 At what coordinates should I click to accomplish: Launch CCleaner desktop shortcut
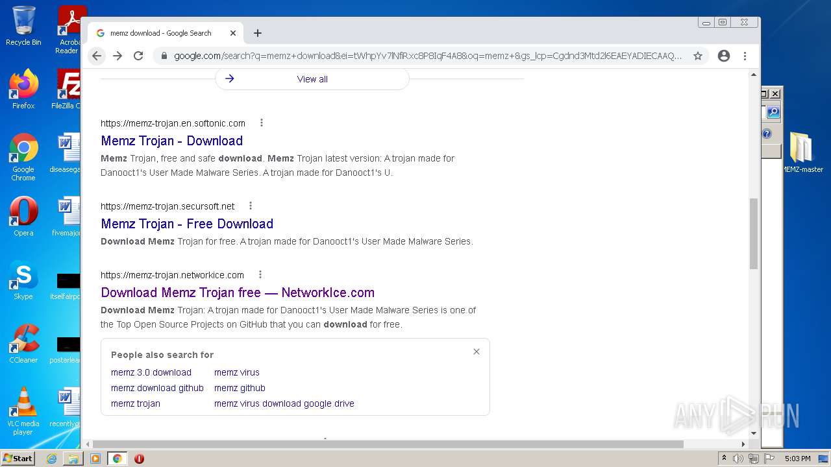[x=23, y=343]
